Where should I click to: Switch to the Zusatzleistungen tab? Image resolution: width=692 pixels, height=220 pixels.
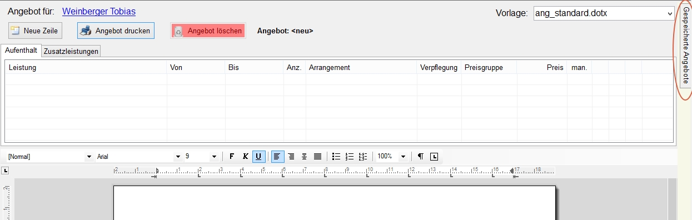tap(71, 51)
